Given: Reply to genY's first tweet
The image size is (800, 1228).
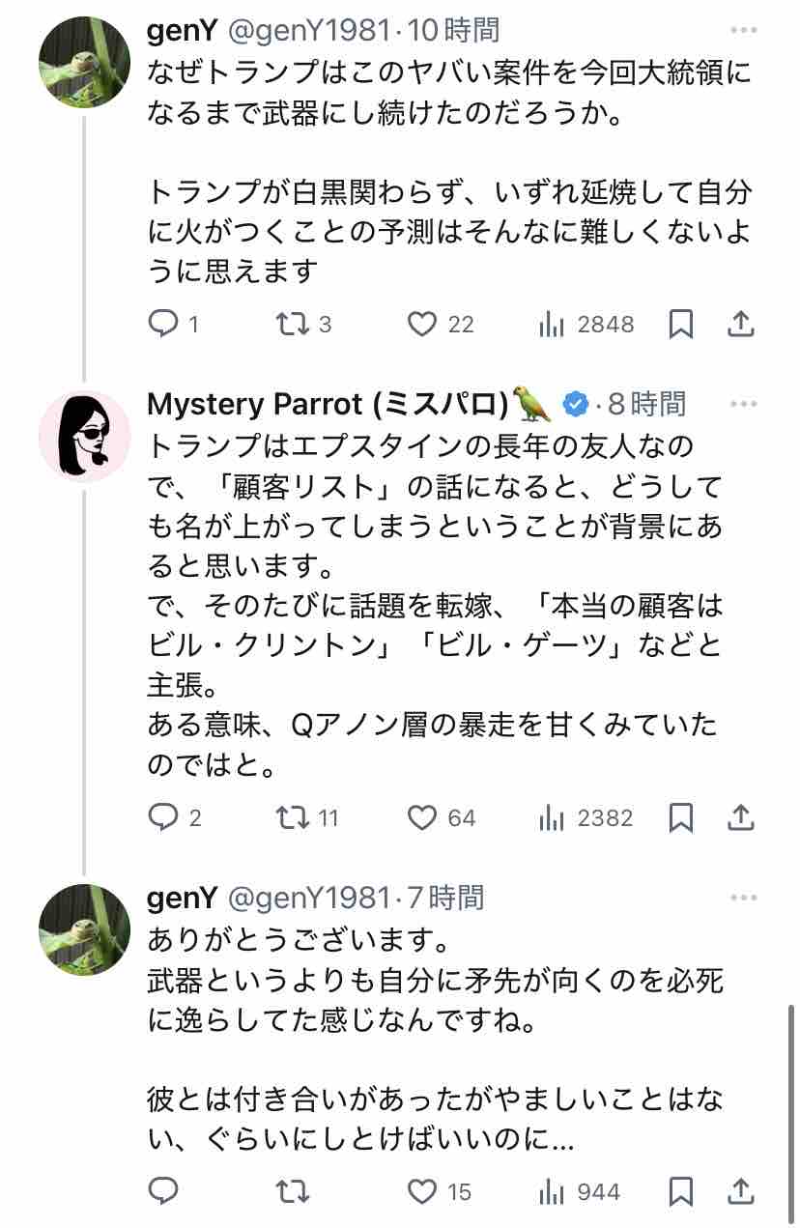Looking at the screenshot, I should click(163, 325).
